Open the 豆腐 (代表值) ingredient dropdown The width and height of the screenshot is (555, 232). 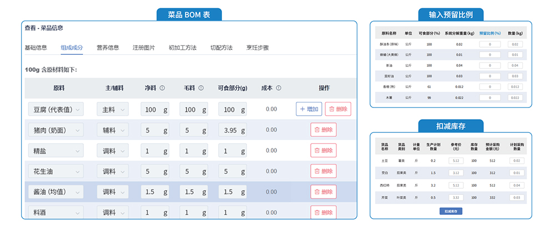(56, 109)
